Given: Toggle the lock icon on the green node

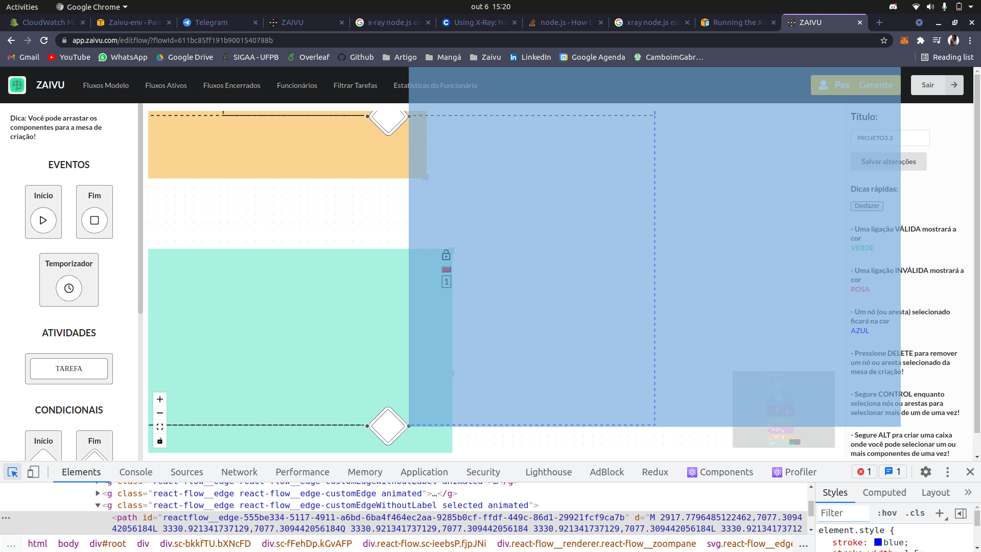Looking at the screenshot, I should point(446,255).
